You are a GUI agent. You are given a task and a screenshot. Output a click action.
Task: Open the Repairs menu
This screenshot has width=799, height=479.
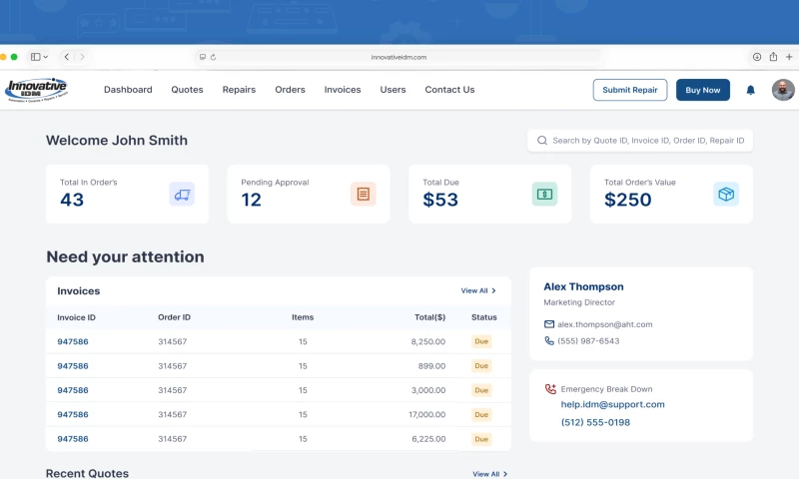[x=239, y=90]
